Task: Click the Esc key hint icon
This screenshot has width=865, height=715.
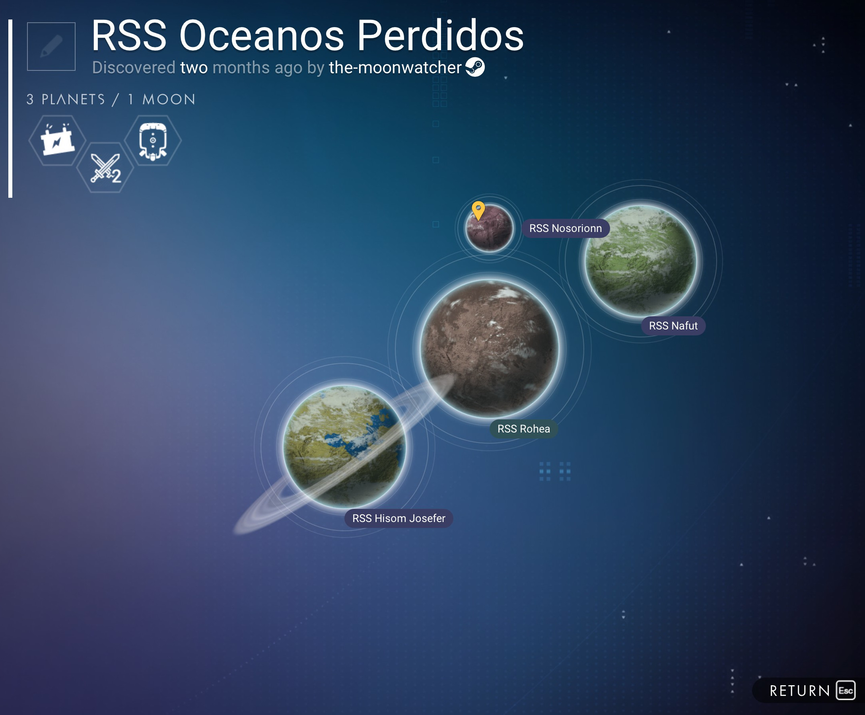Action: pos(846,691)
